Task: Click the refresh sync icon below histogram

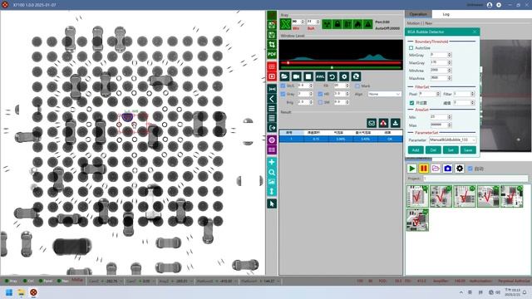Action: tap(356, 76)
